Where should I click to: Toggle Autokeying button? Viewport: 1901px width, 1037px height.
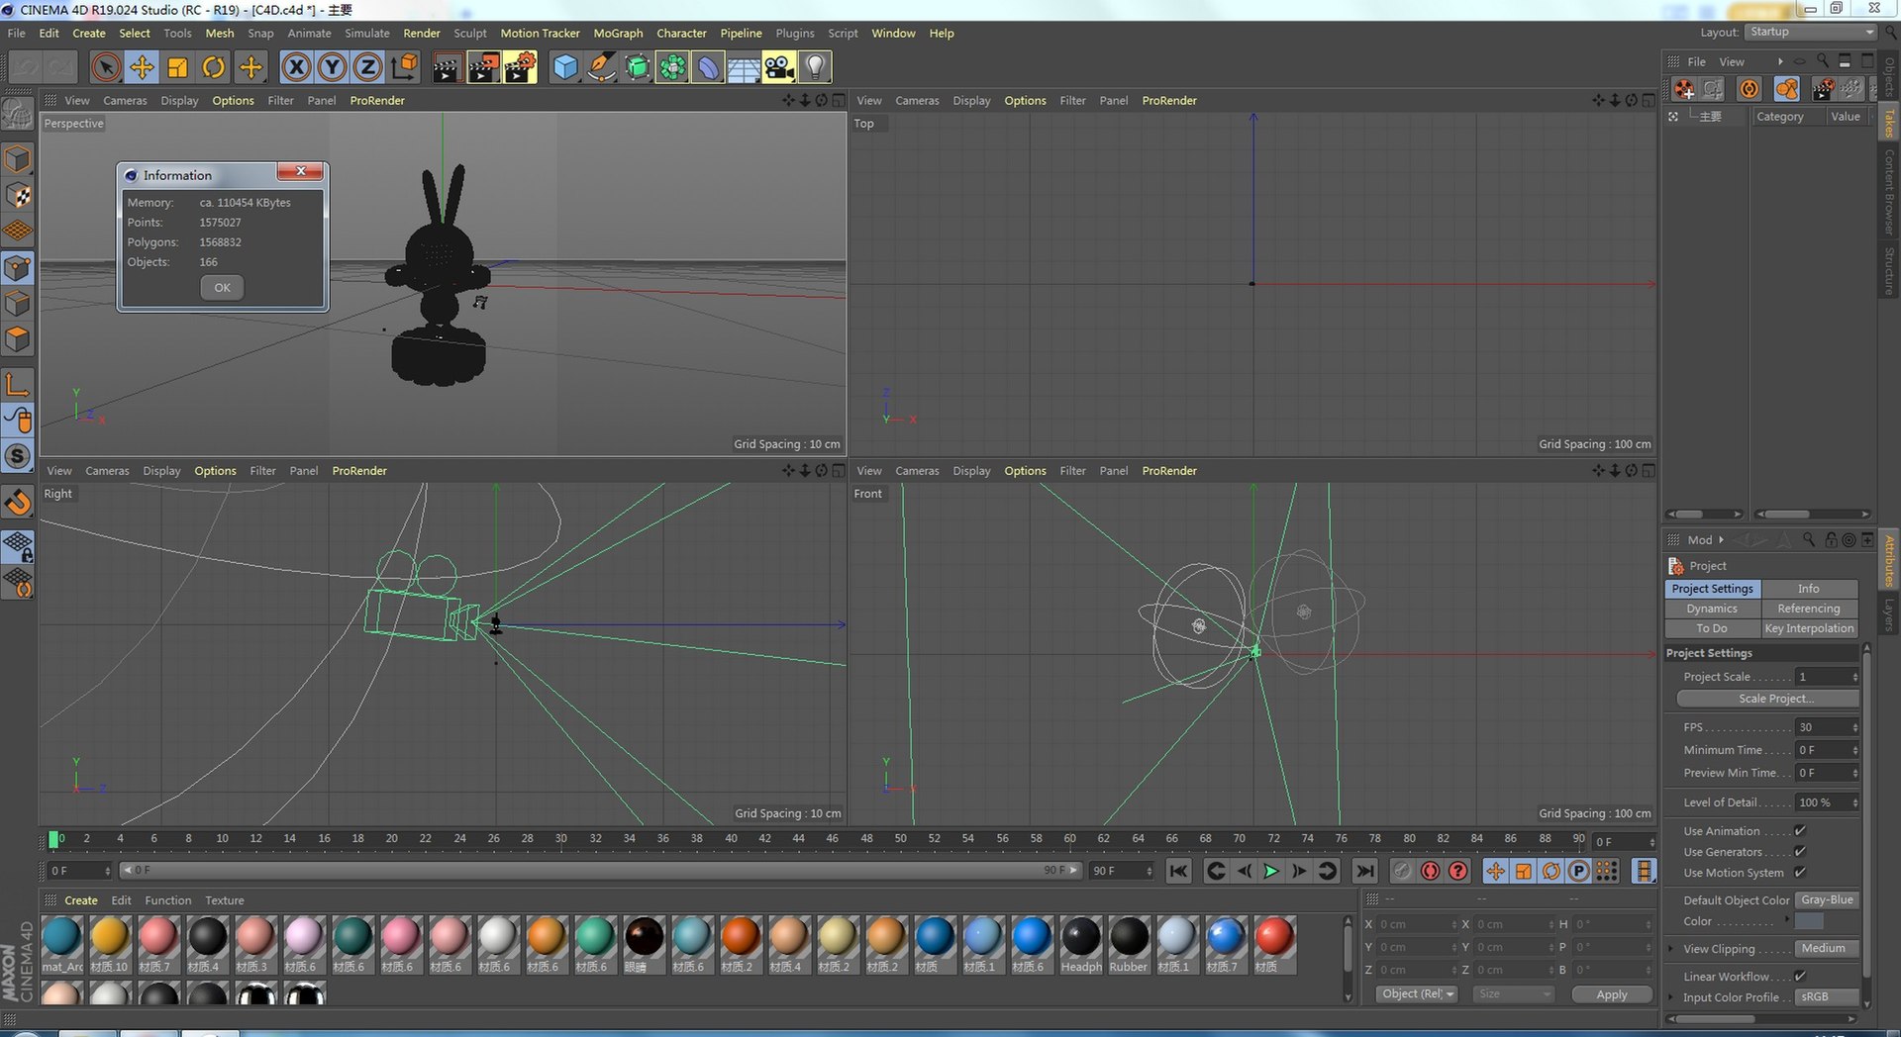tap(1430, 871)
